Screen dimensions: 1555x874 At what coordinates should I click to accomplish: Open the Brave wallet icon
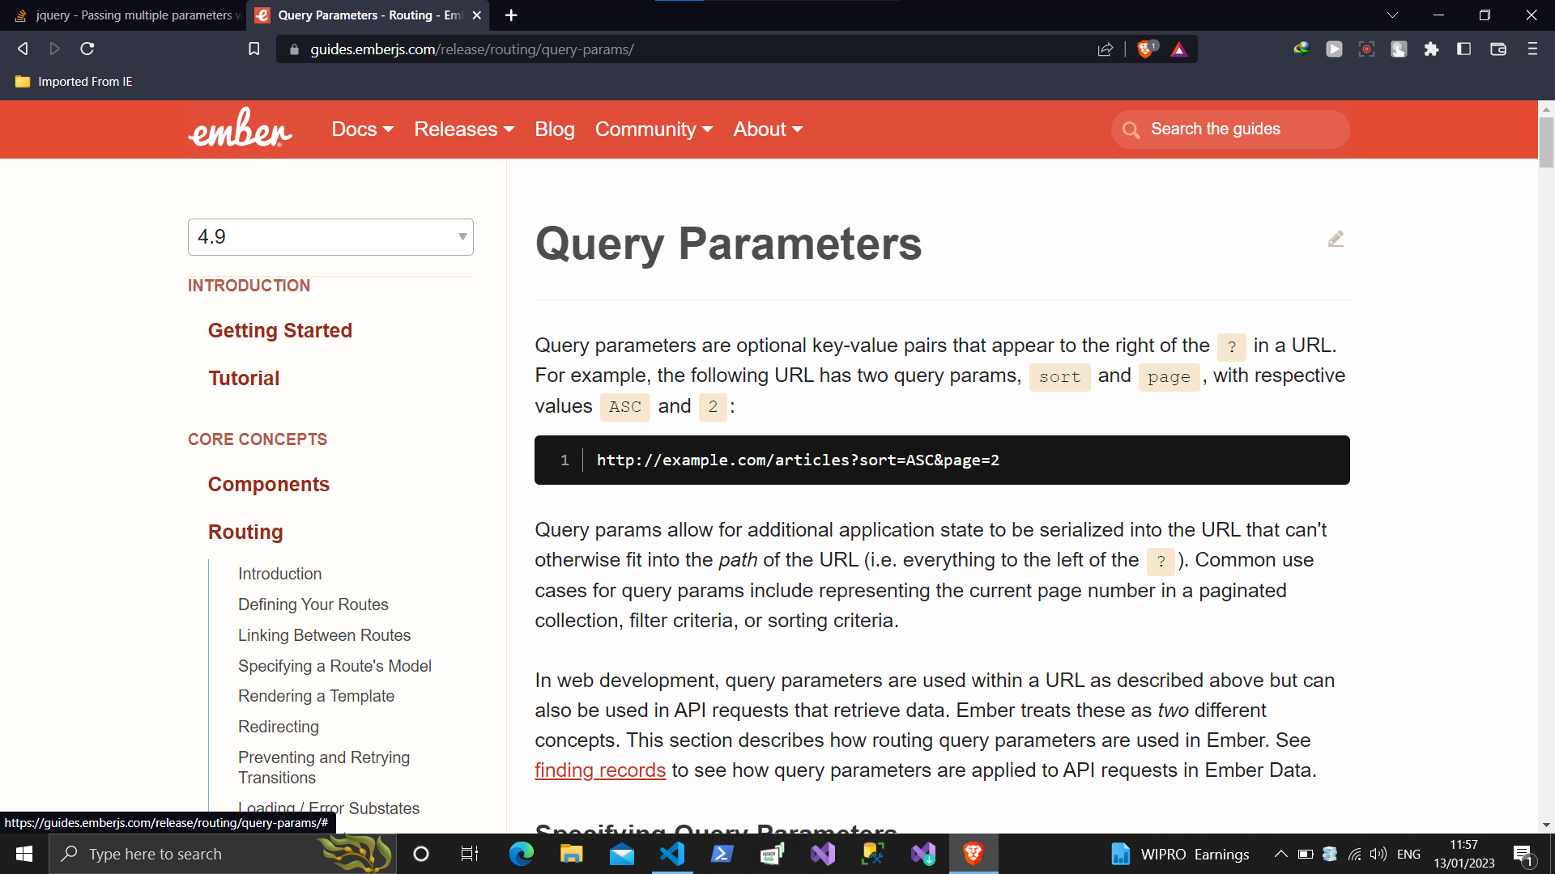pyautogui.click(x=1497, y=49)
